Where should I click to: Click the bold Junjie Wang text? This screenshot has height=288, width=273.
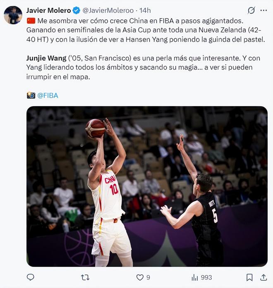46,58
